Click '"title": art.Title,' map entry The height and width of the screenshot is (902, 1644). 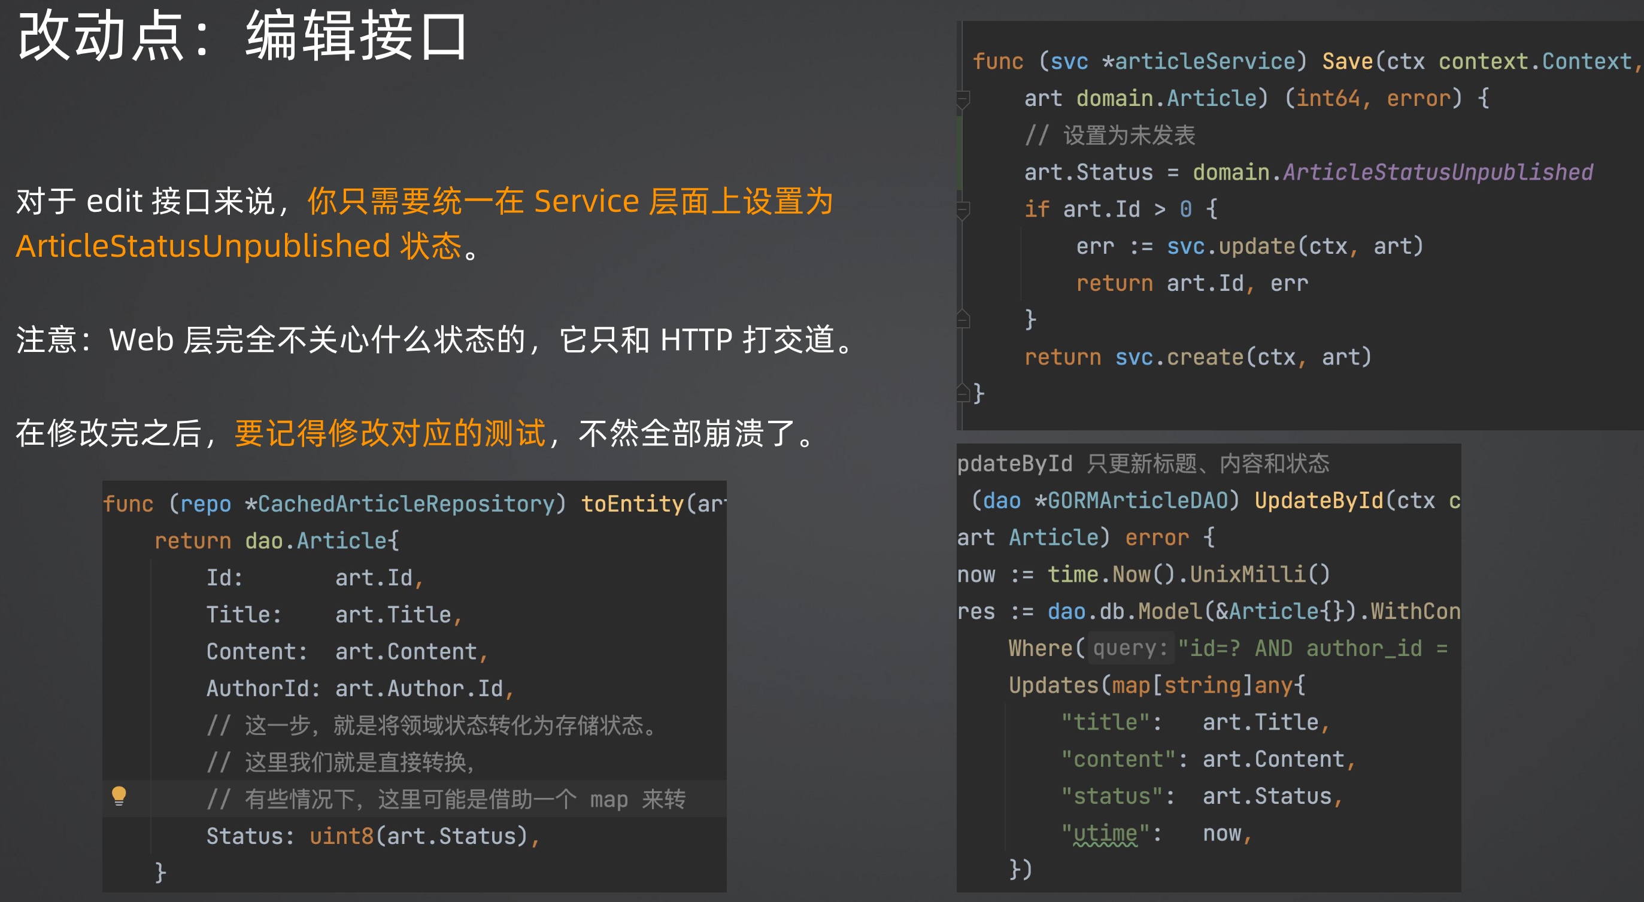1195,724
